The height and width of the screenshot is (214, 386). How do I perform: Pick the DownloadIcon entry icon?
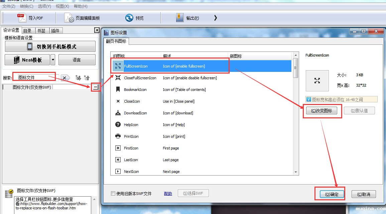click(118, 113)
